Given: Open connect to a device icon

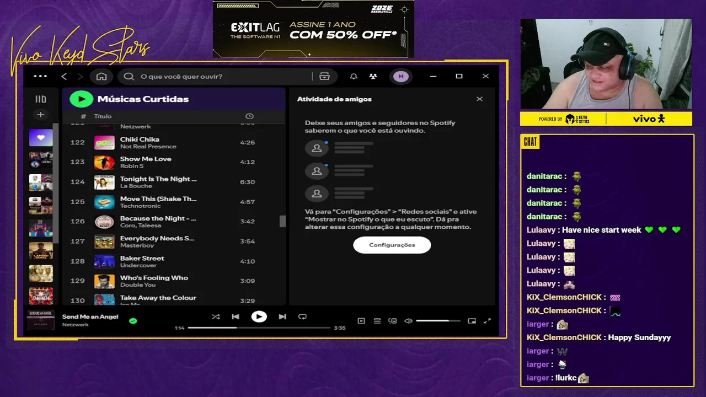Looking at the screenshot, I should tap(393, 321).
